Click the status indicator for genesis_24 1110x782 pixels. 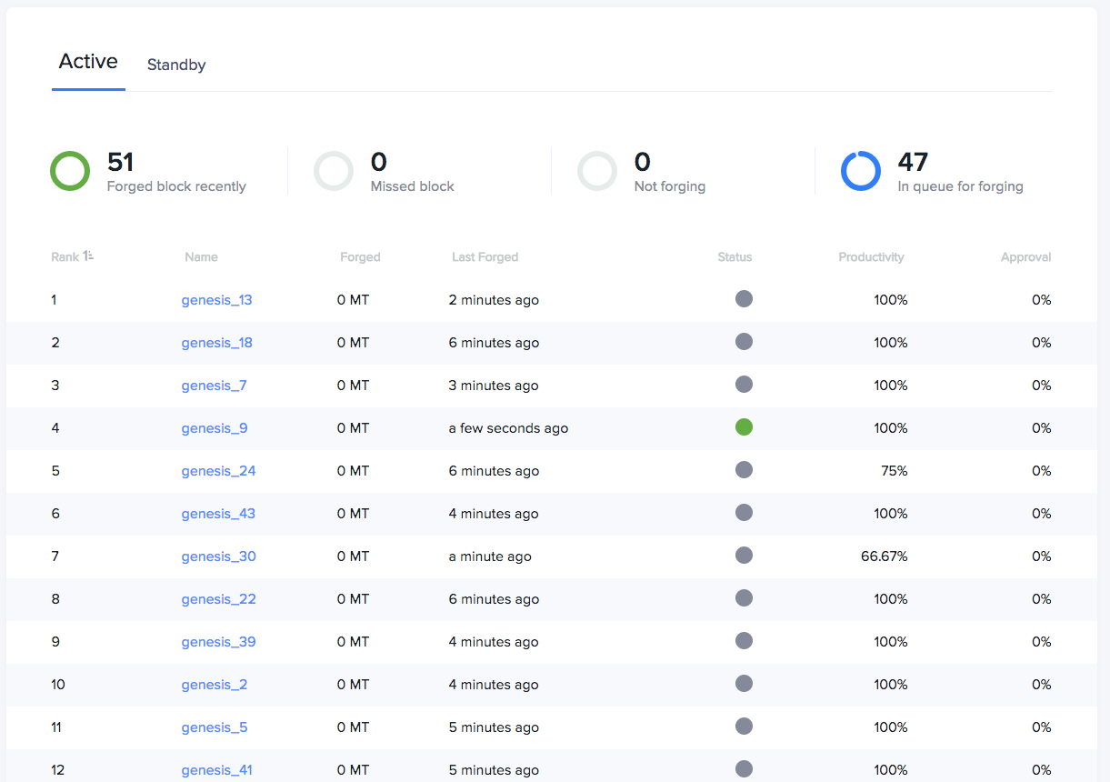tap(744, 470)
